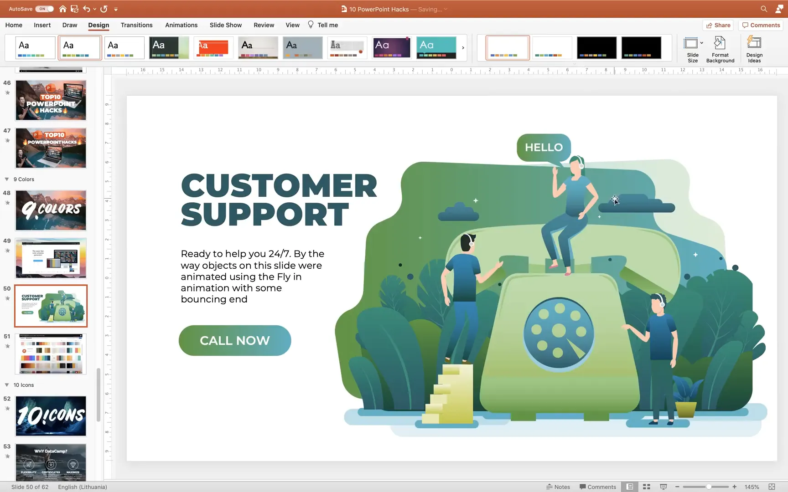The width and height of the screenshot is (788, 492).
Task: Start the slideshow from the status bar
Action: click(x=663, y=487)
